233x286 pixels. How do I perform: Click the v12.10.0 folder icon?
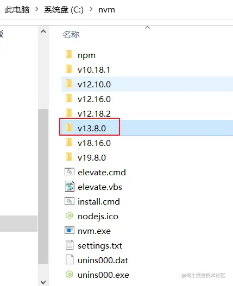pos(69,84)
